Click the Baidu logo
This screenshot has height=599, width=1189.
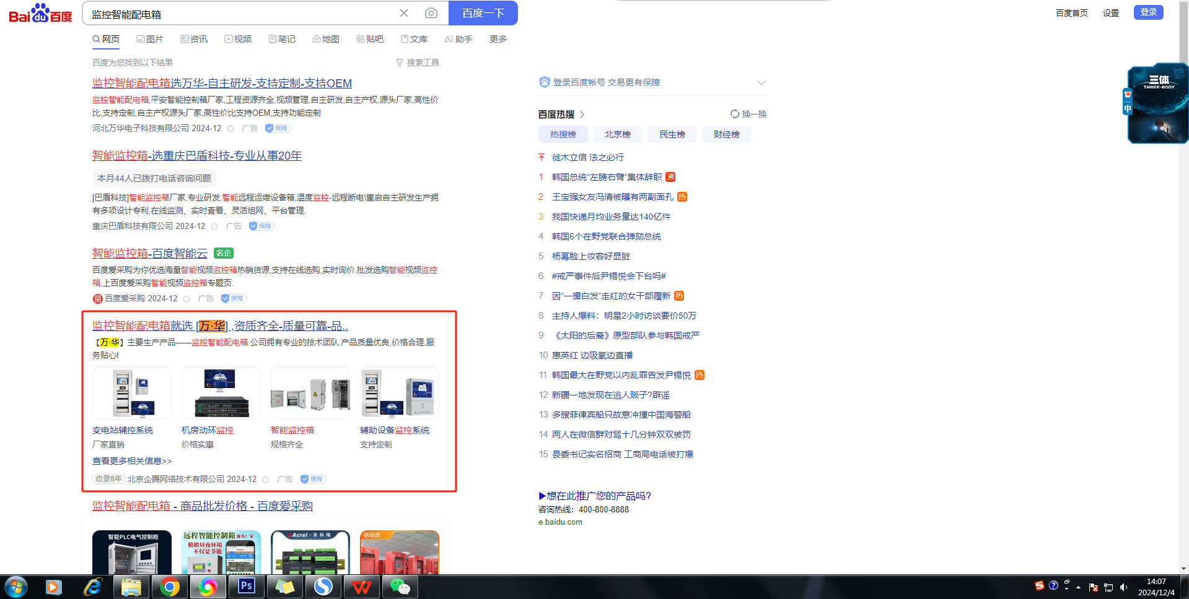click(40, 13)
